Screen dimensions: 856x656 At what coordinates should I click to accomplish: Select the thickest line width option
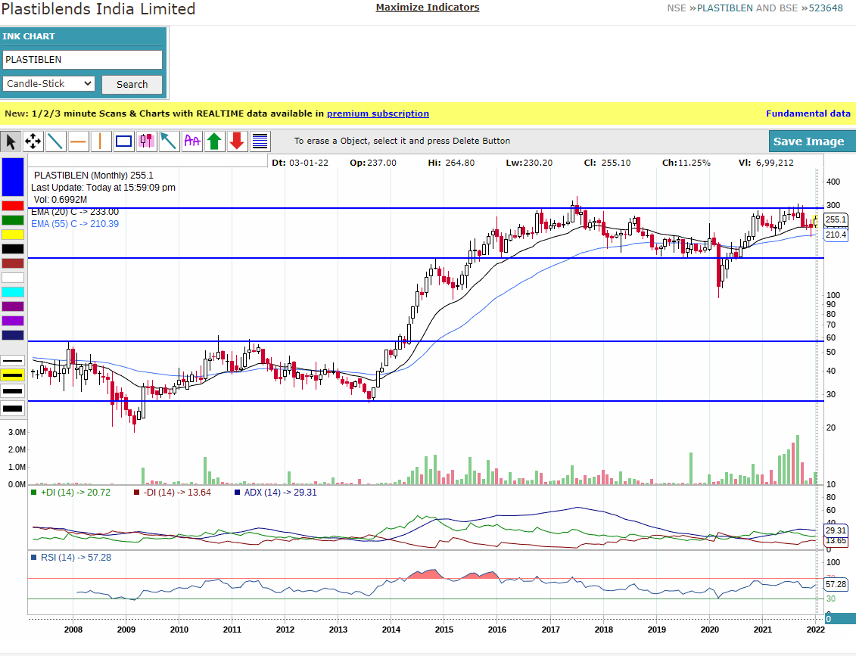pos(13,409)
